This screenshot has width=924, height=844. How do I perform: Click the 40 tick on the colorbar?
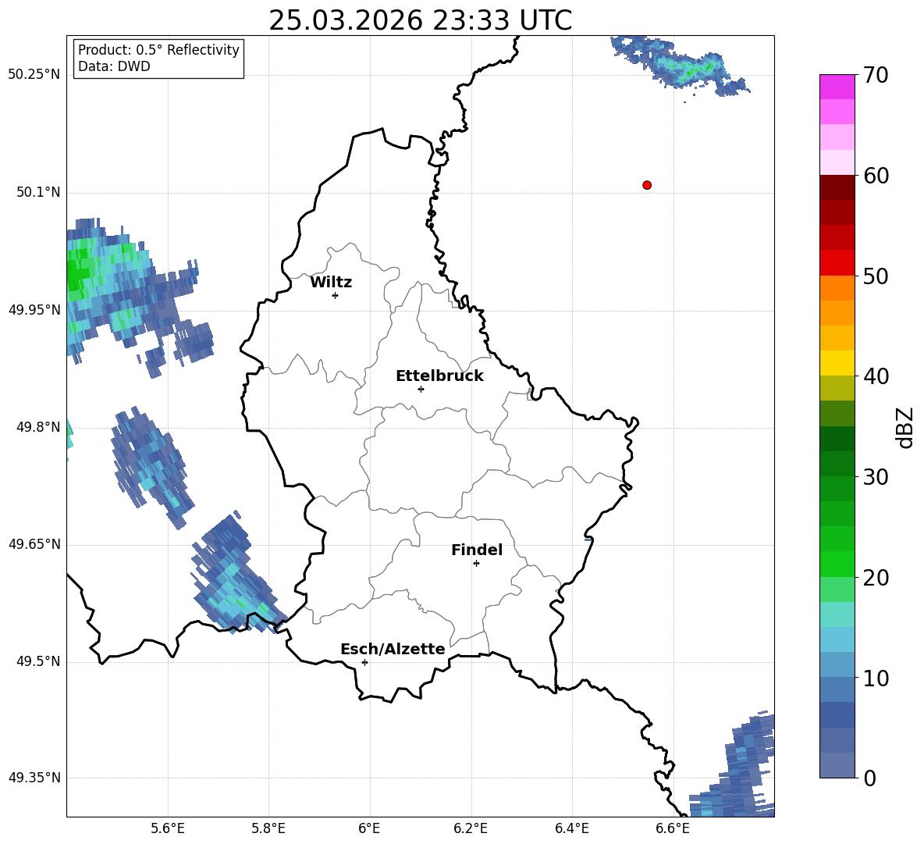pos(876,376)
